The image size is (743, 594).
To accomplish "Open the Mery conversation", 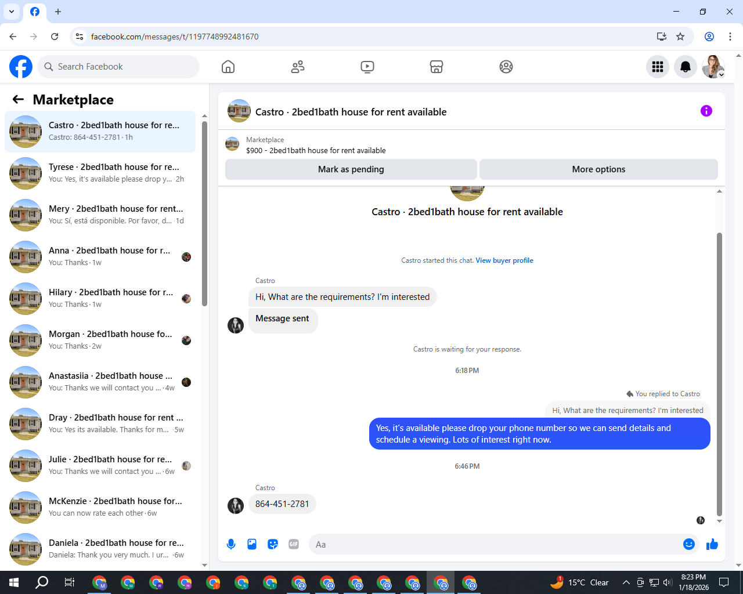I will pyautogui.click(x=100, y=215).
